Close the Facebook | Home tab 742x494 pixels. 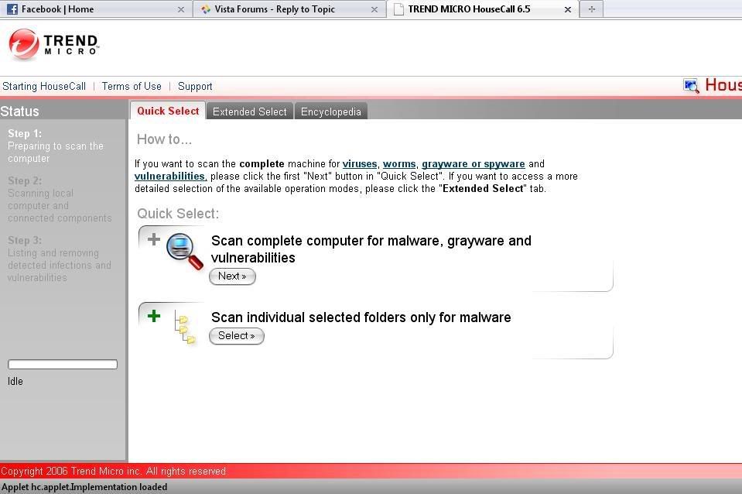click(181, 9)
